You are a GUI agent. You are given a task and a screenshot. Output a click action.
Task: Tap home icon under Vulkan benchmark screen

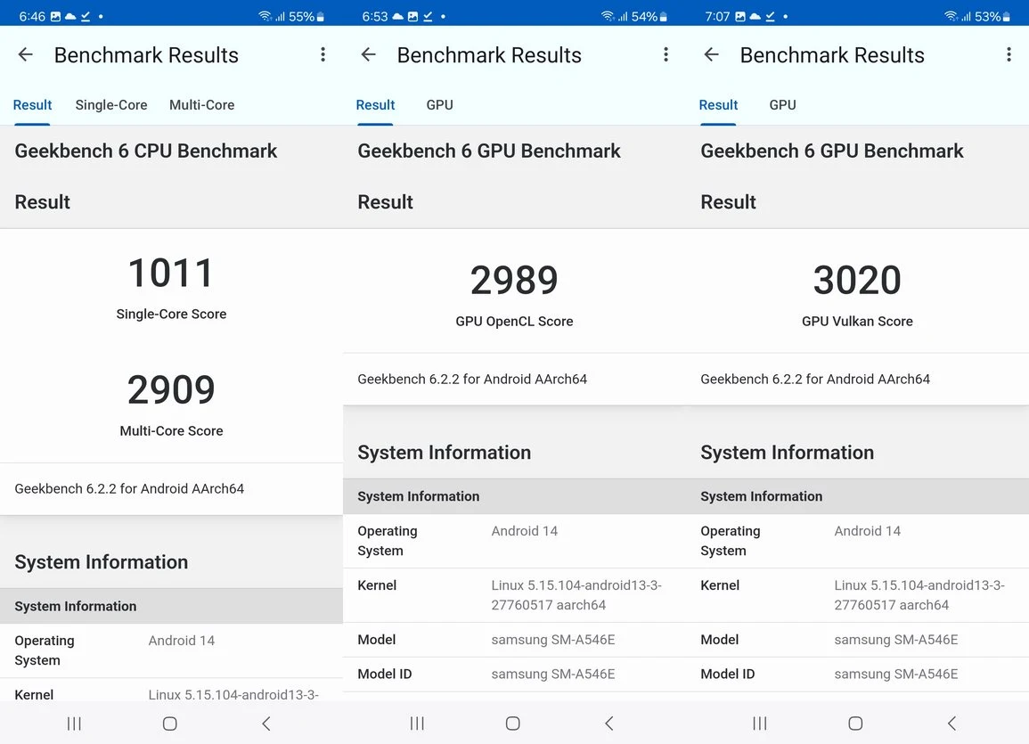856,723
